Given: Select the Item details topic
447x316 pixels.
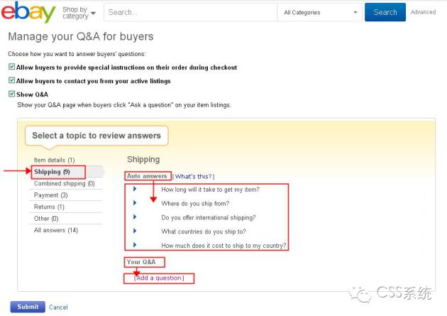Looking at the screenshot, I should pyautogui.click(x=54, y=160).
